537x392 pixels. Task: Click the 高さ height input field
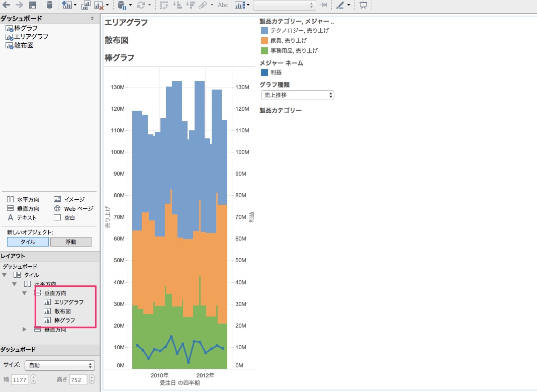(x=78, y=379)
